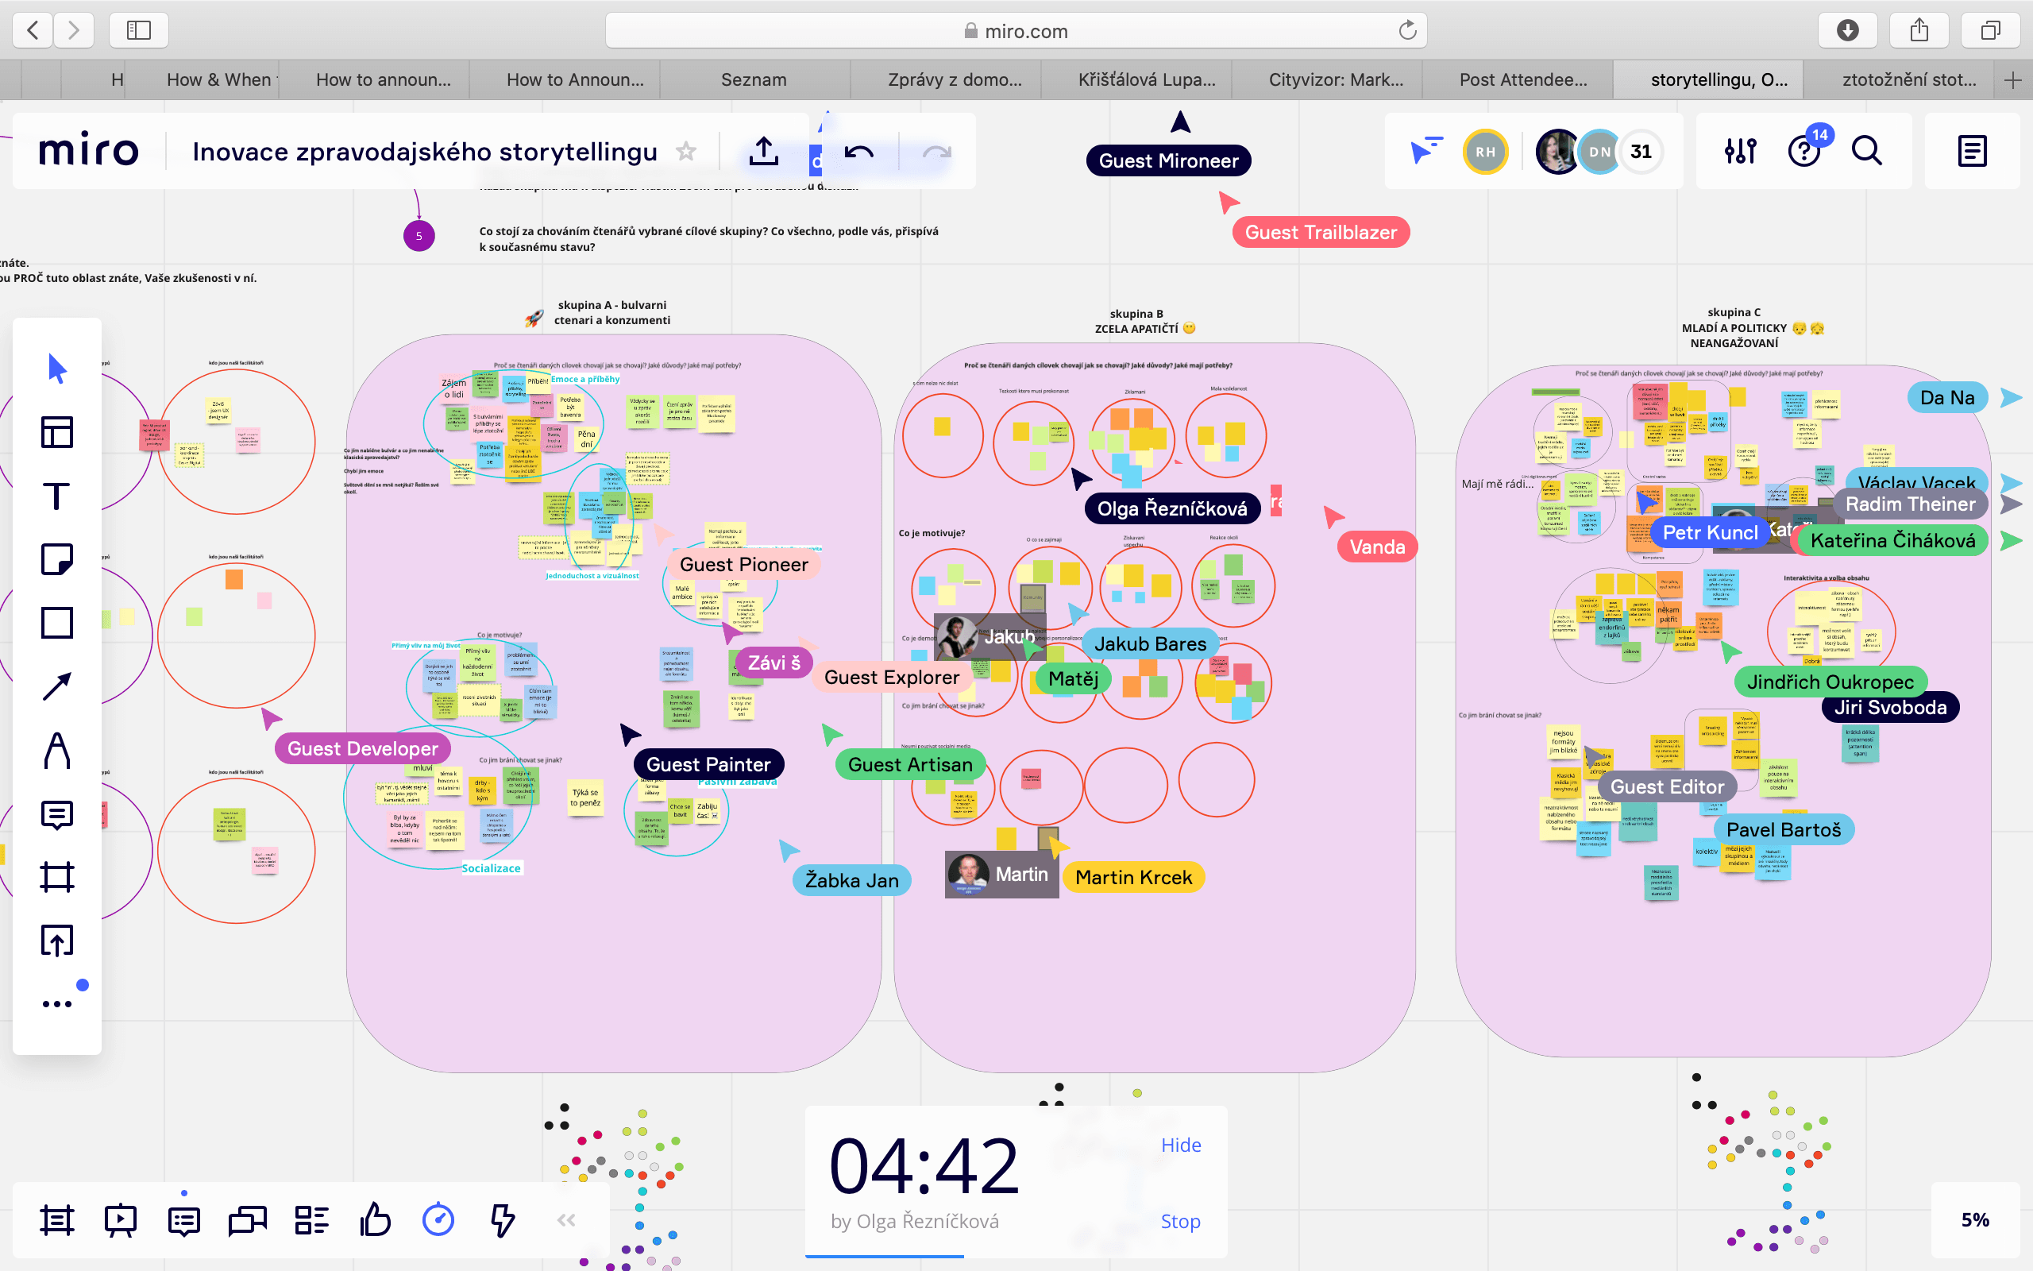
Task: Select the connection line arrow tool
Action: (56, 687)
